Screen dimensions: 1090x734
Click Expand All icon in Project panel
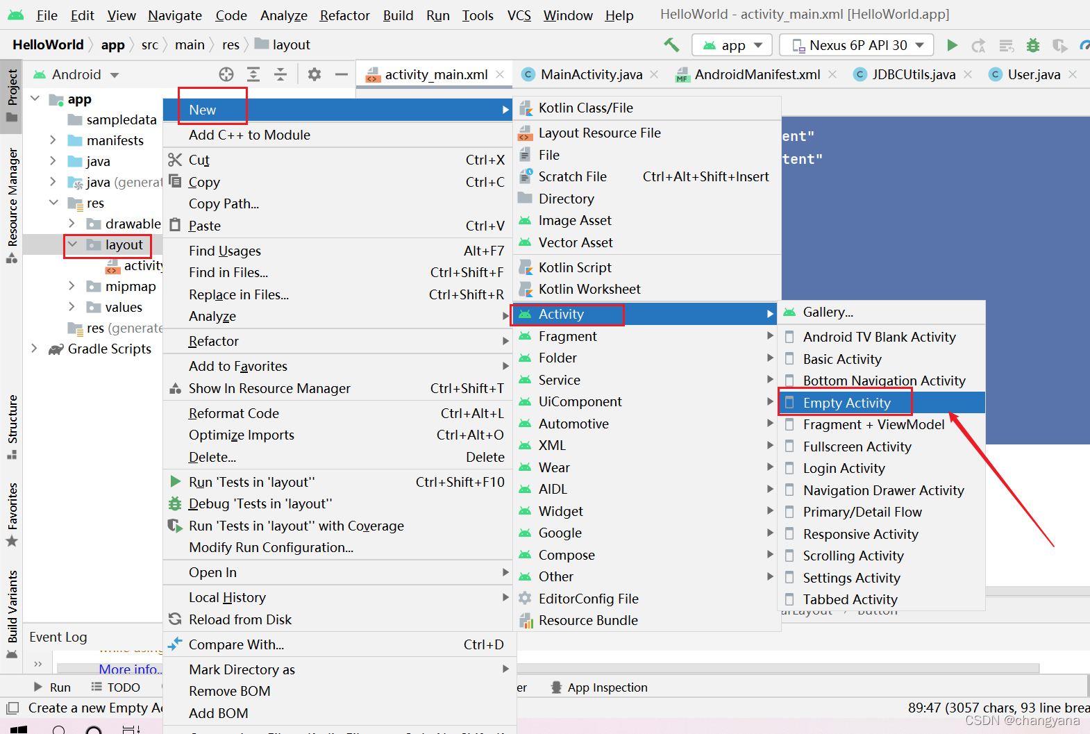[x=253, y=74]
